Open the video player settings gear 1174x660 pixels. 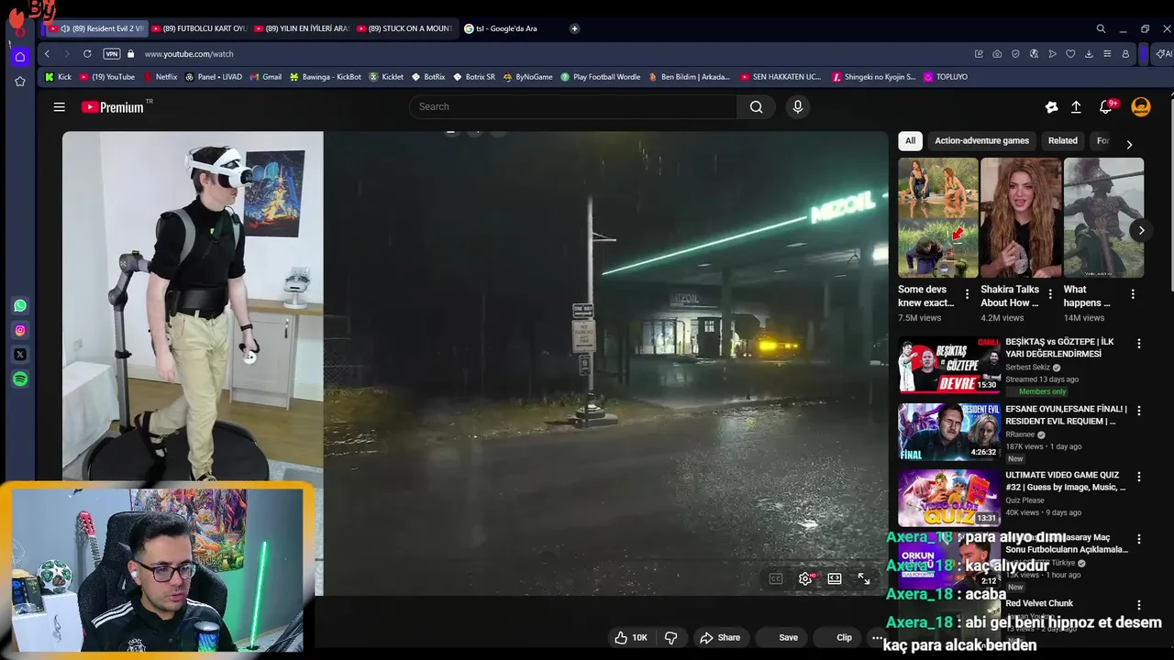[805, 578]
